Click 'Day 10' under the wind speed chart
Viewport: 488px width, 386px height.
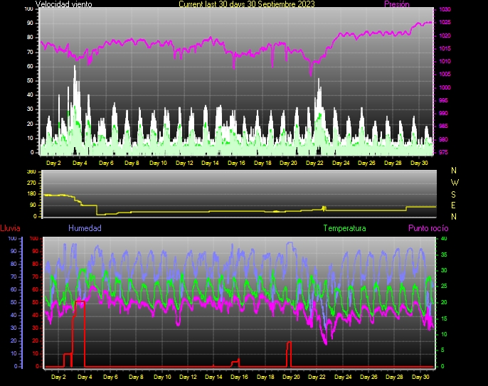pyautogui.click(x=158, y=163)
